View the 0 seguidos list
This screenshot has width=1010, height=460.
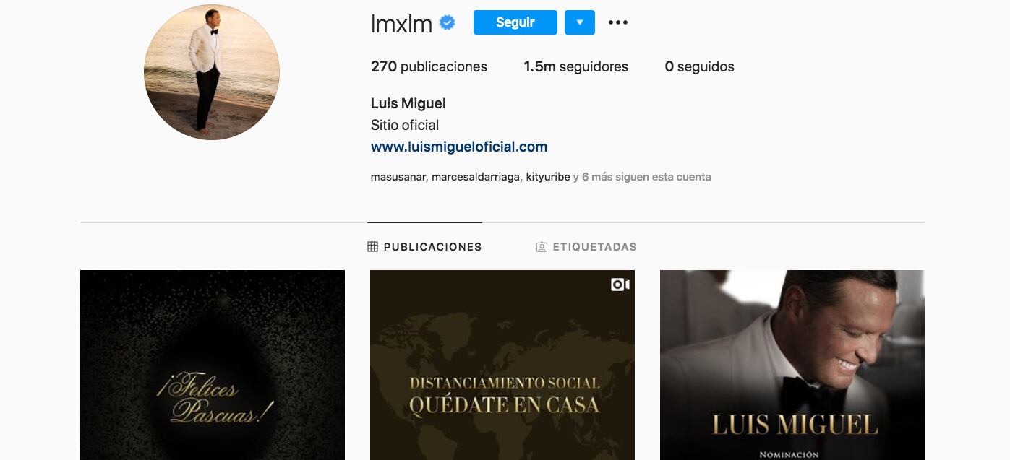click(700, 66)
